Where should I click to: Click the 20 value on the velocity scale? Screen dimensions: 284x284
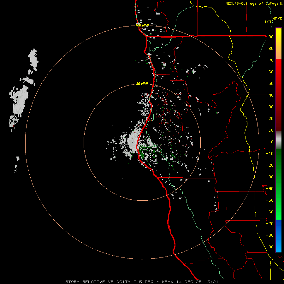click(271, 118)
